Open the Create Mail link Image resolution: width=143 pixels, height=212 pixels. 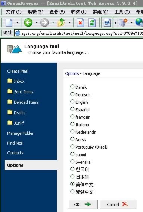pos(18,71)
